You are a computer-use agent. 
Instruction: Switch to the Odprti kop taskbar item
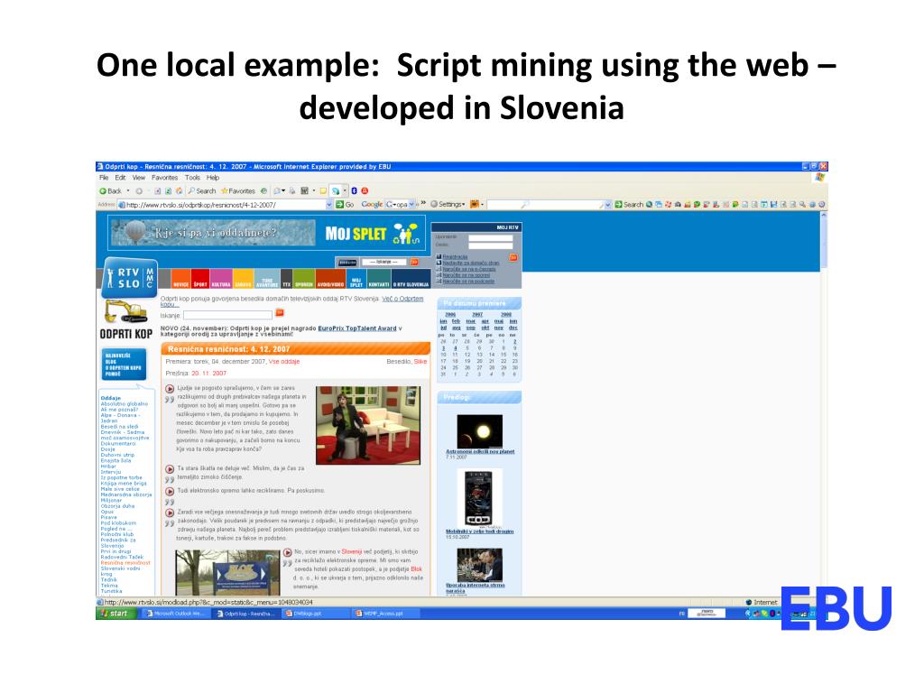click(x=245, y=614)
